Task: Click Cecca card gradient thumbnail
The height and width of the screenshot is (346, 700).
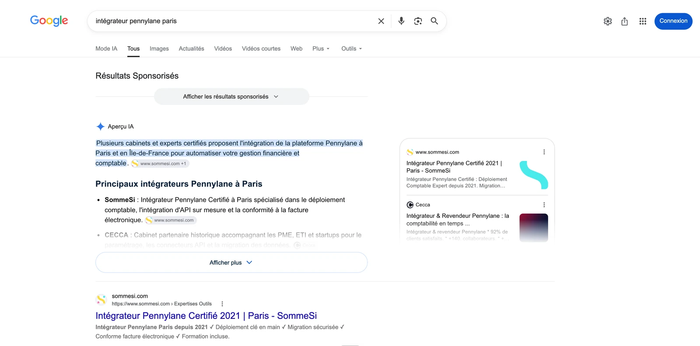Action: click(x=534, y=228)
